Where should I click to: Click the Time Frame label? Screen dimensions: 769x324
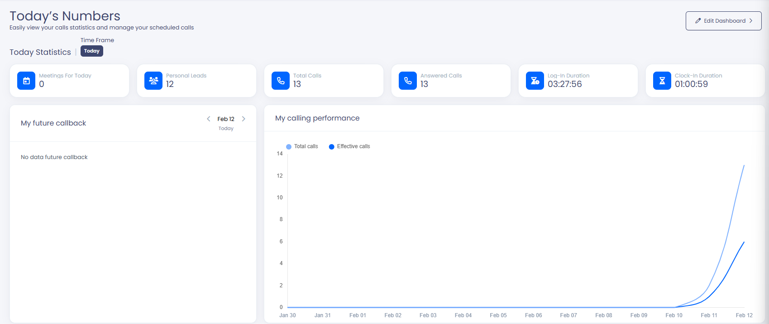[x=97, y=40]
